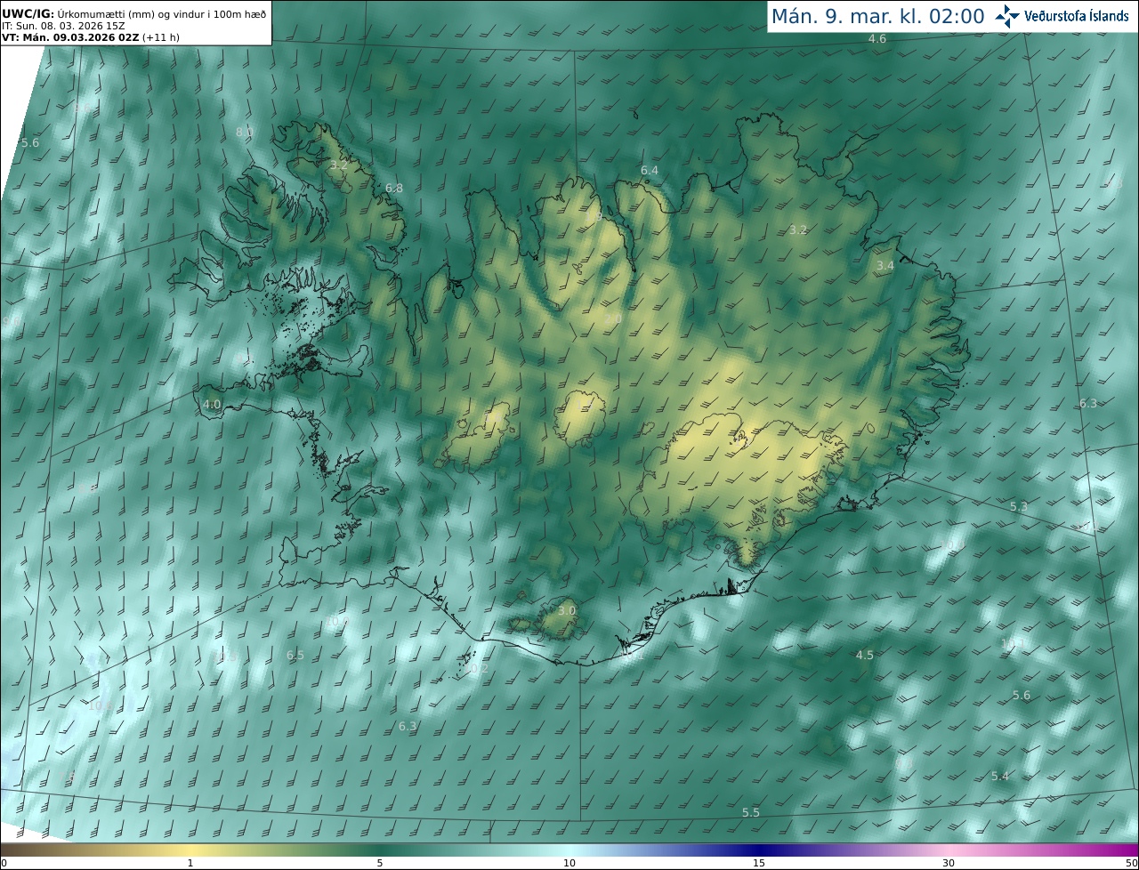Screen dimensions: 1139x870
Task: Click the Veðurstofa Íslands logo symbol
Action: tap(1008, 16)
